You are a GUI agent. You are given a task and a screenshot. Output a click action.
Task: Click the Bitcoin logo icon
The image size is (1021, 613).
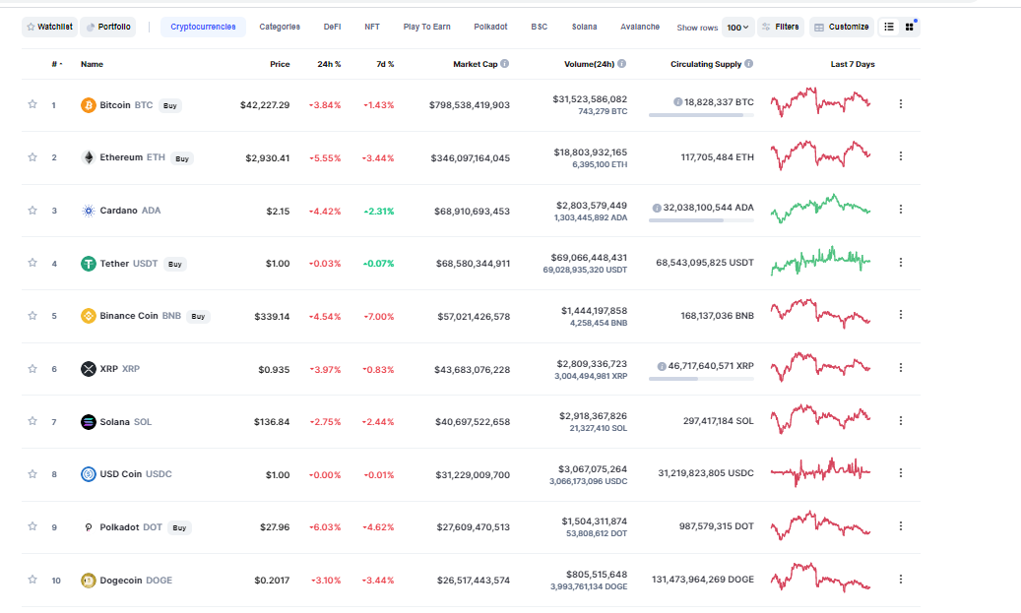88,104
